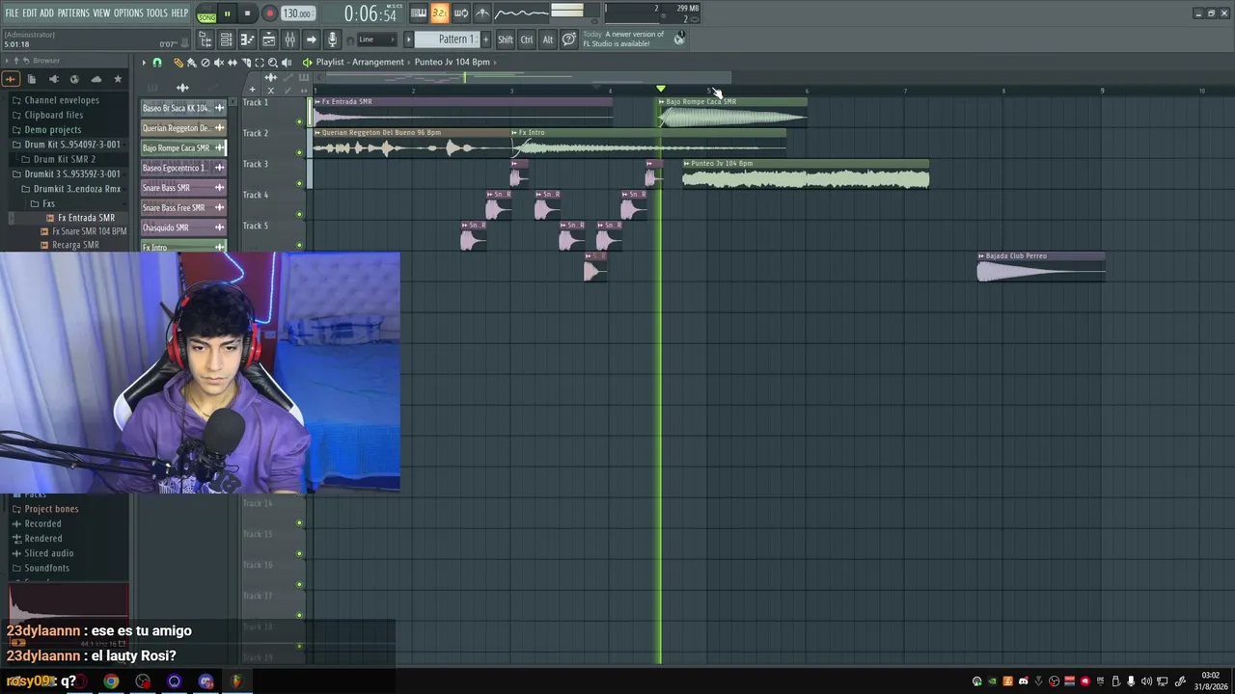Screen dimensions: 1235x694
Task: Click the red Record button
Action: tap(269, 13)
